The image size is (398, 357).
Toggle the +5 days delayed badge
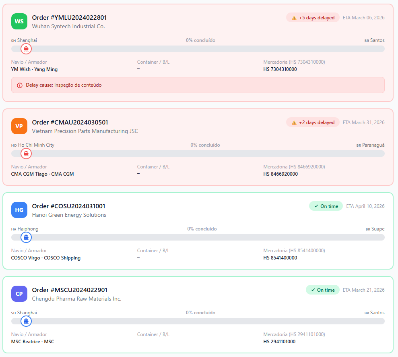pyautogui.click(x=313, y=17)
